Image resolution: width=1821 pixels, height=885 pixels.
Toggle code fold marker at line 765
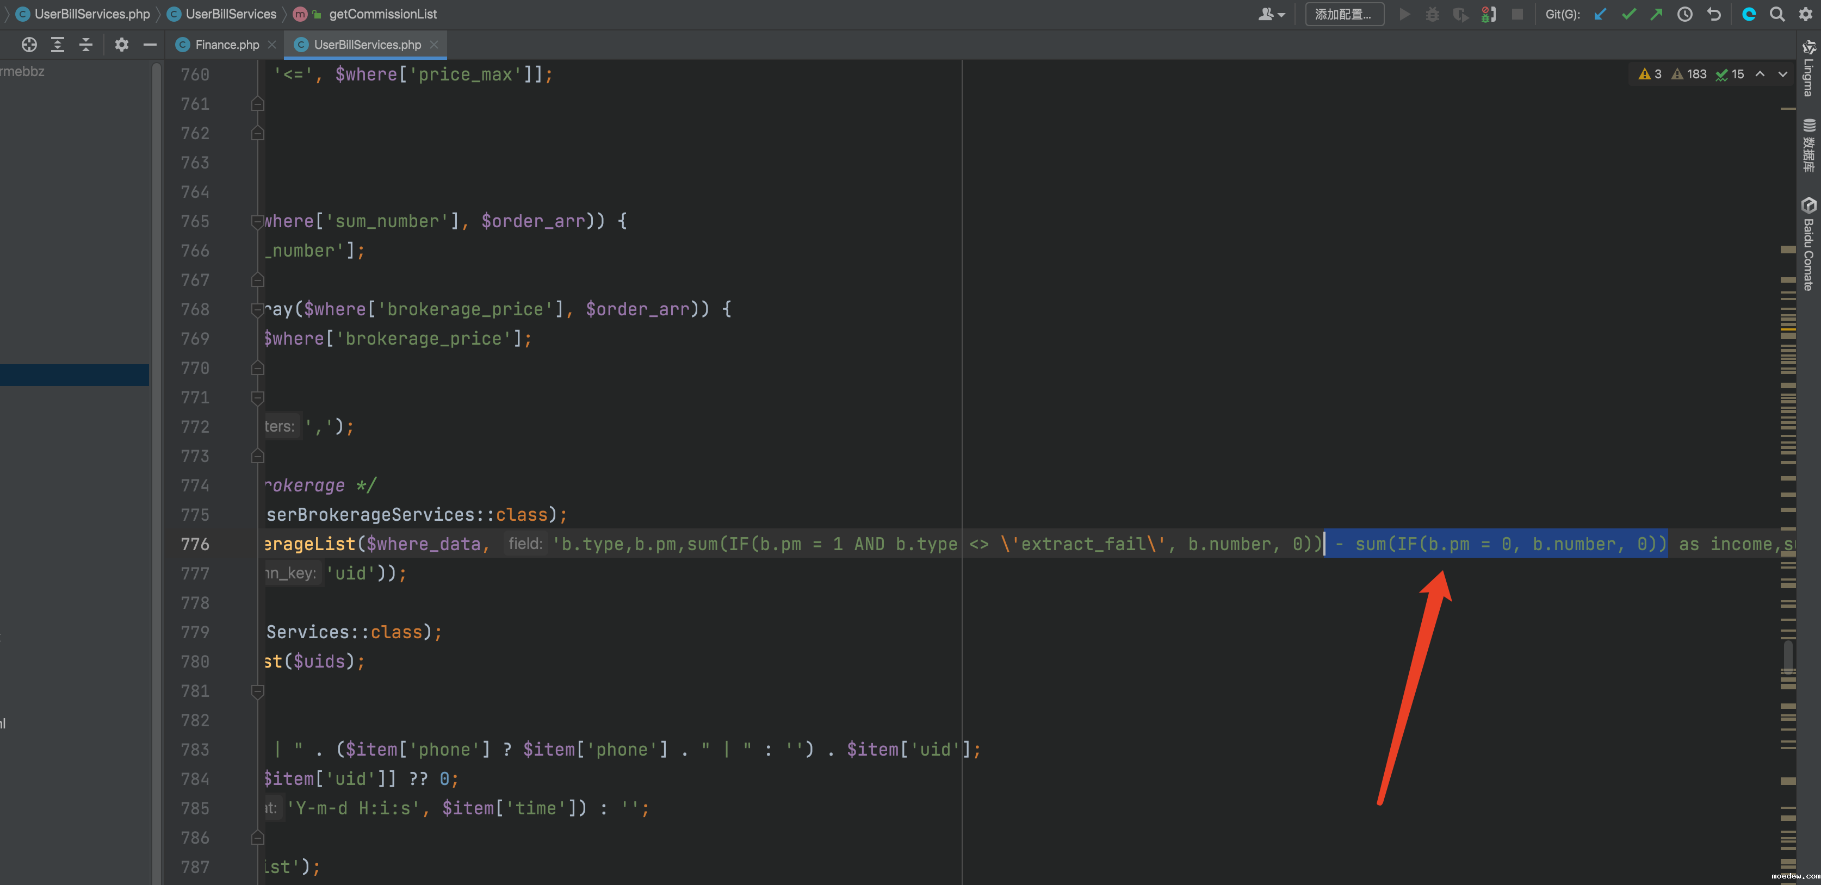point(257,221)
